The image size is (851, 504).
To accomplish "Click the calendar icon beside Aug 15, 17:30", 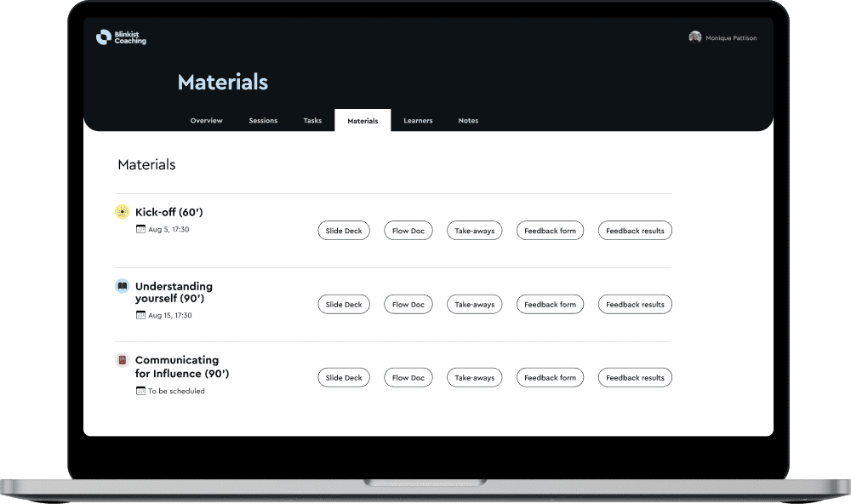I will click(140, 315).
